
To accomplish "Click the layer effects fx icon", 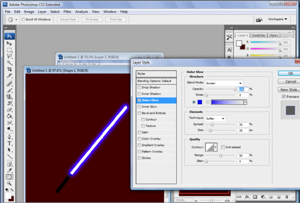I will point(247,197).
